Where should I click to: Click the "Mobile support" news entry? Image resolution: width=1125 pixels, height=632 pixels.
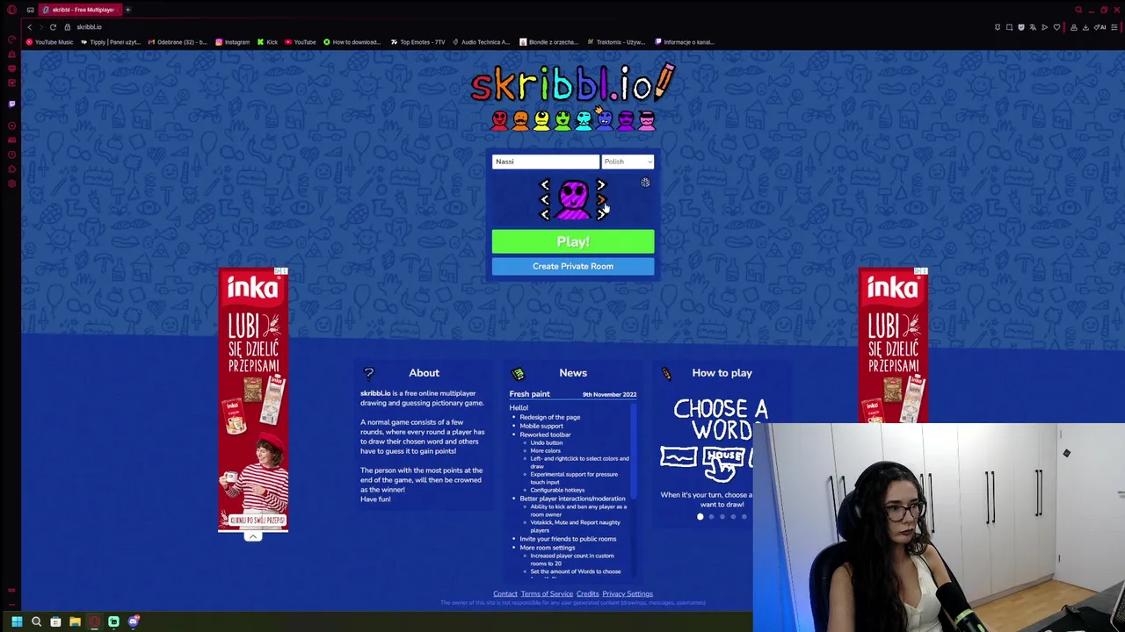tap(541, 426)
